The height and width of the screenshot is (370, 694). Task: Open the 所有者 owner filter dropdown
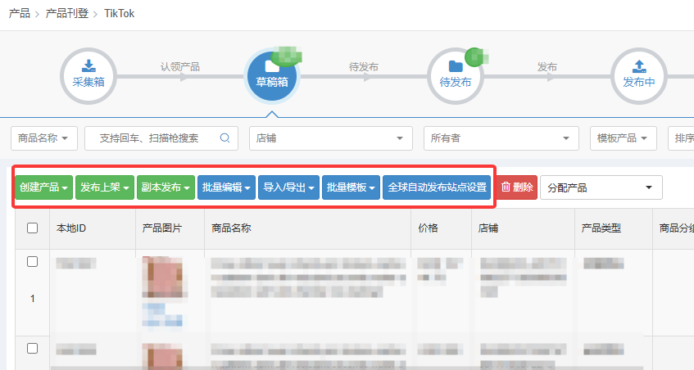pos(501,138)
